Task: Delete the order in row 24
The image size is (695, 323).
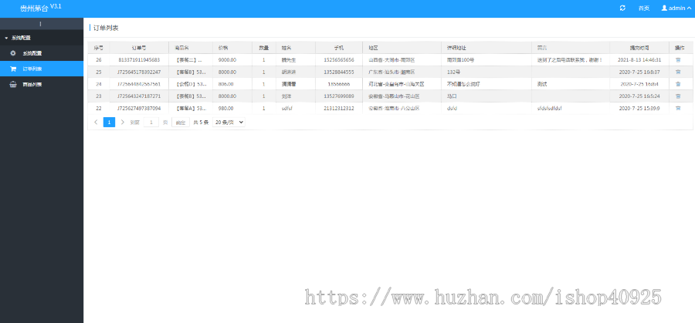Action: 678,84
